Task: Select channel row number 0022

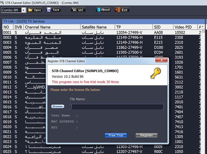Action: pos(24,136)
